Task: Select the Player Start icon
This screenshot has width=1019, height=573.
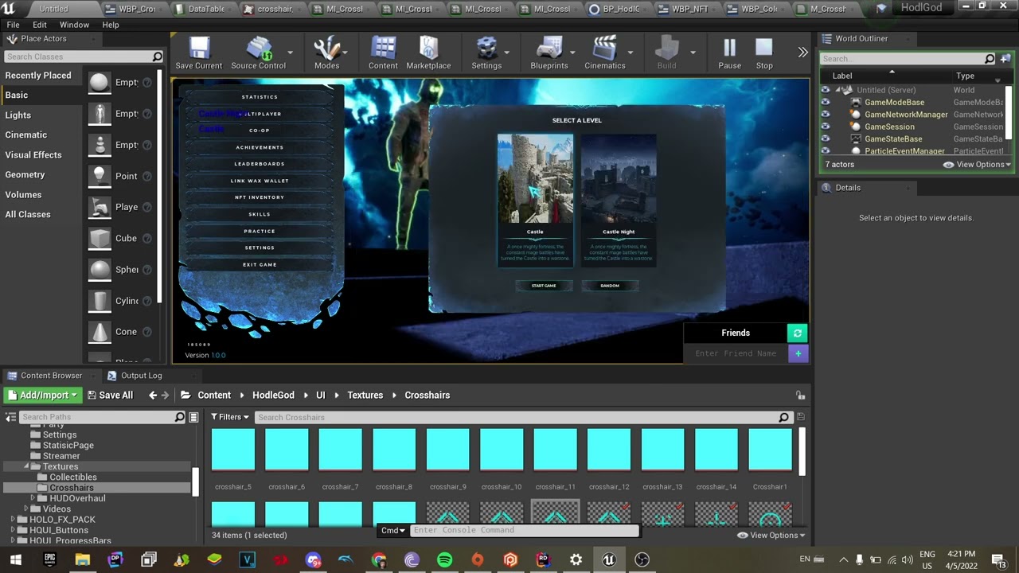Action: coord(100,207)
